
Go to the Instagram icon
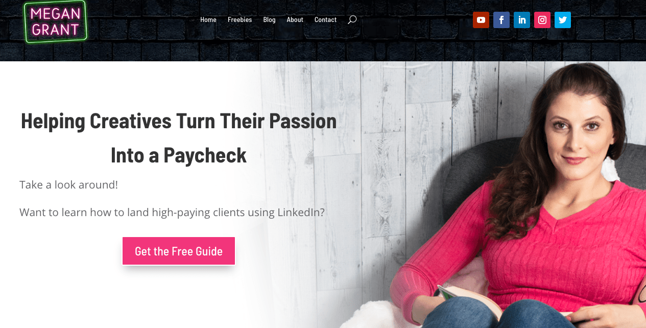coord(542,20)
